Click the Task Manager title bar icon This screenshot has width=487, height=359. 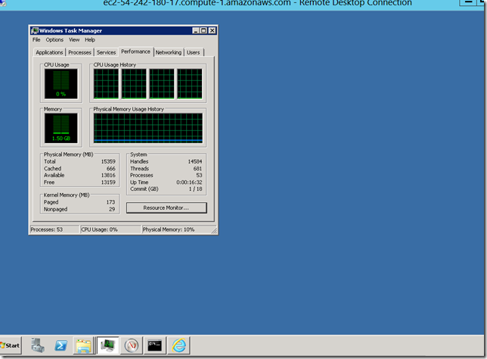(x=36, y=30)
